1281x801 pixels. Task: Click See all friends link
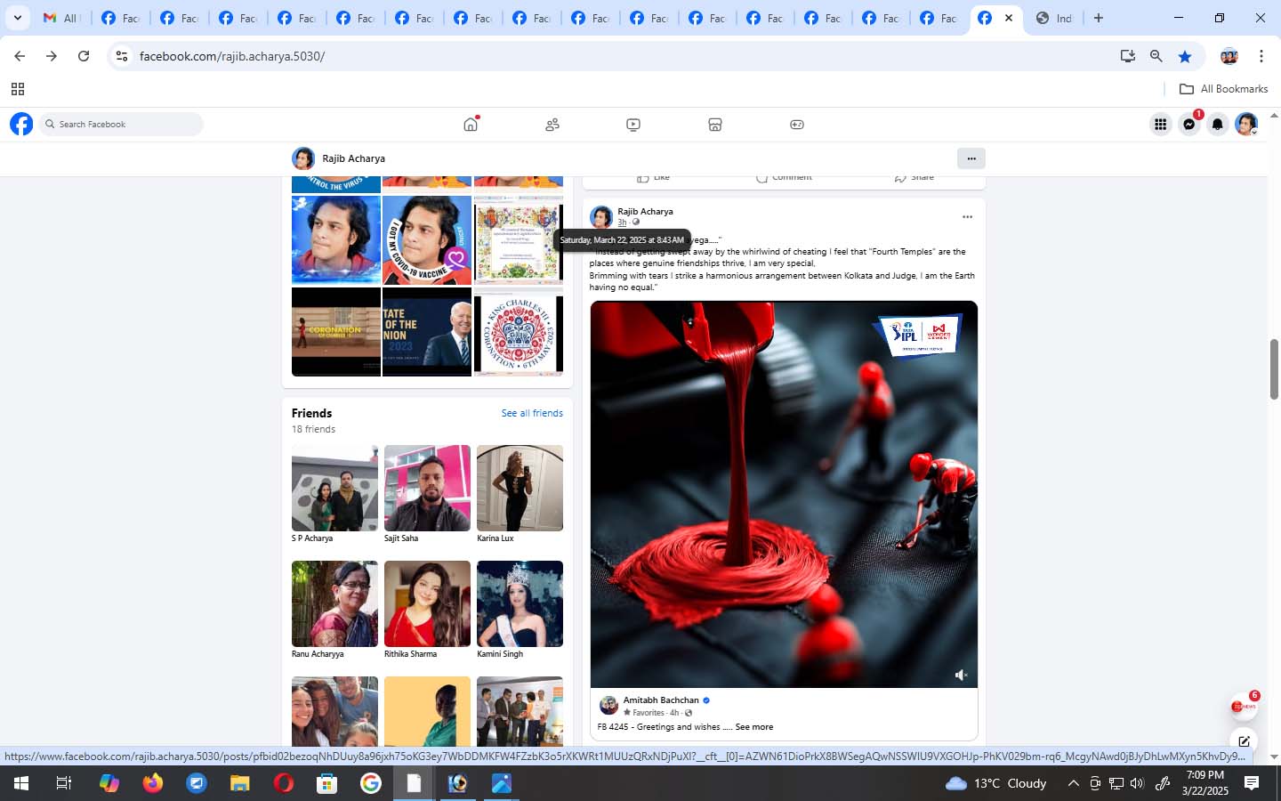(532, 413)
